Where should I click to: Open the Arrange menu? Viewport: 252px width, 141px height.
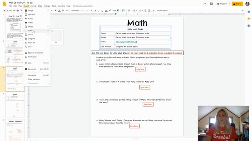pyautogui.click(x=47, y=6)
